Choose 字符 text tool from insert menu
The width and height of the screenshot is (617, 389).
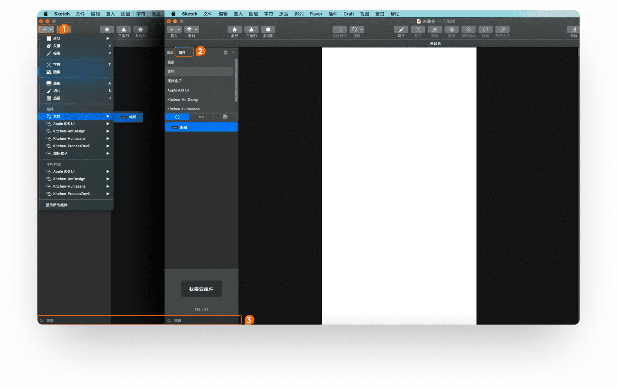[76, 64]
